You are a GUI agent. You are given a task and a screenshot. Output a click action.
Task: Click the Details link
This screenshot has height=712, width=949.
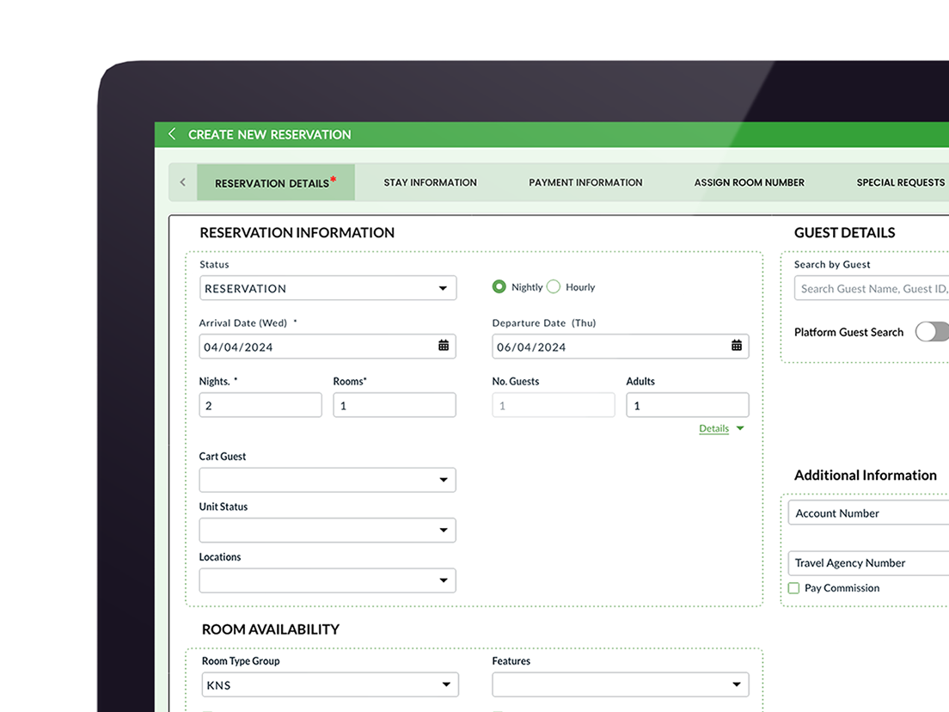(x=713, y=428)
